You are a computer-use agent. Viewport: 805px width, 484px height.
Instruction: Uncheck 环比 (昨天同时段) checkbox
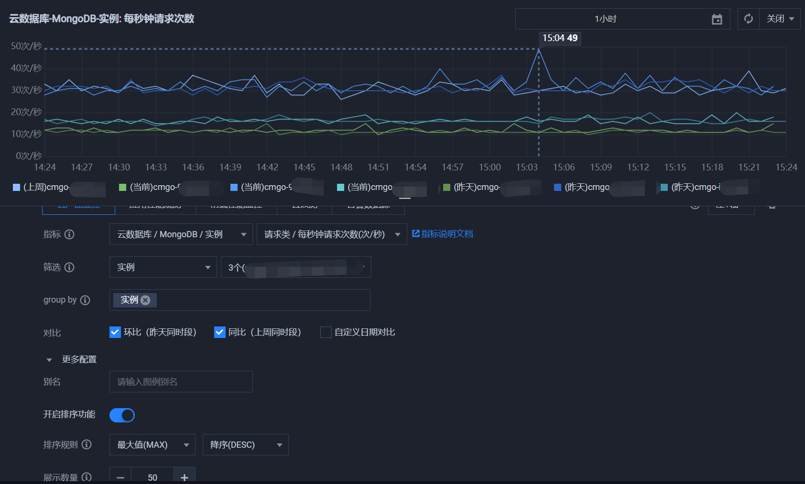[115, 332]
